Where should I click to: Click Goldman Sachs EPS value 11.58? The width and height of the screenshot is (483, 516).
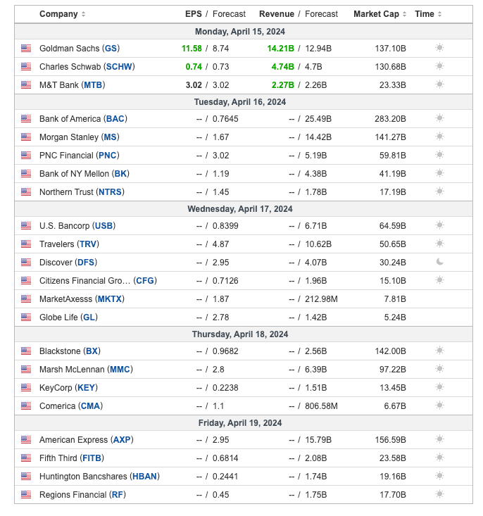192,49
